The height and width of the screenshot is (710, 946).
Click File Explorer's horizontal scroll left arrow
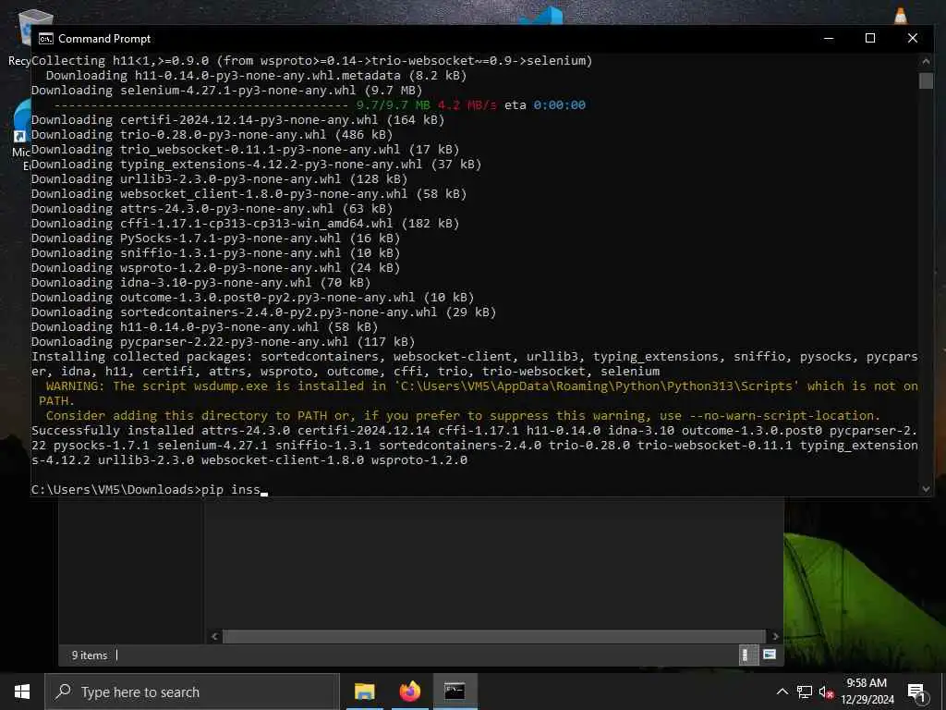(x=214, y=636)
